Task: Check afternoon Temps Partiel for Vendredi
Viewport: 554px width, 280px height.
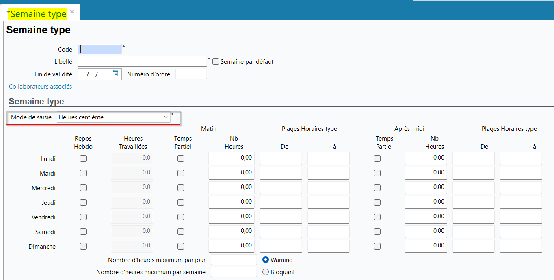Action: pos(377,217)
